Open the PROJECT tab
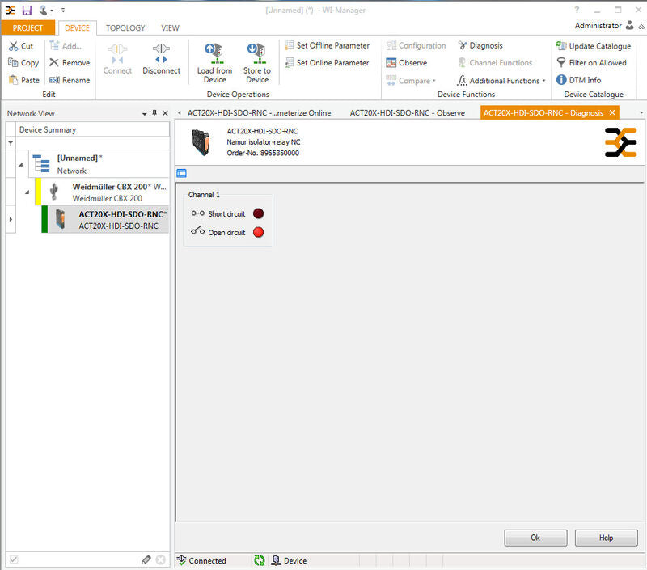This screenshot has width=647, height=570. coord(27,27)
